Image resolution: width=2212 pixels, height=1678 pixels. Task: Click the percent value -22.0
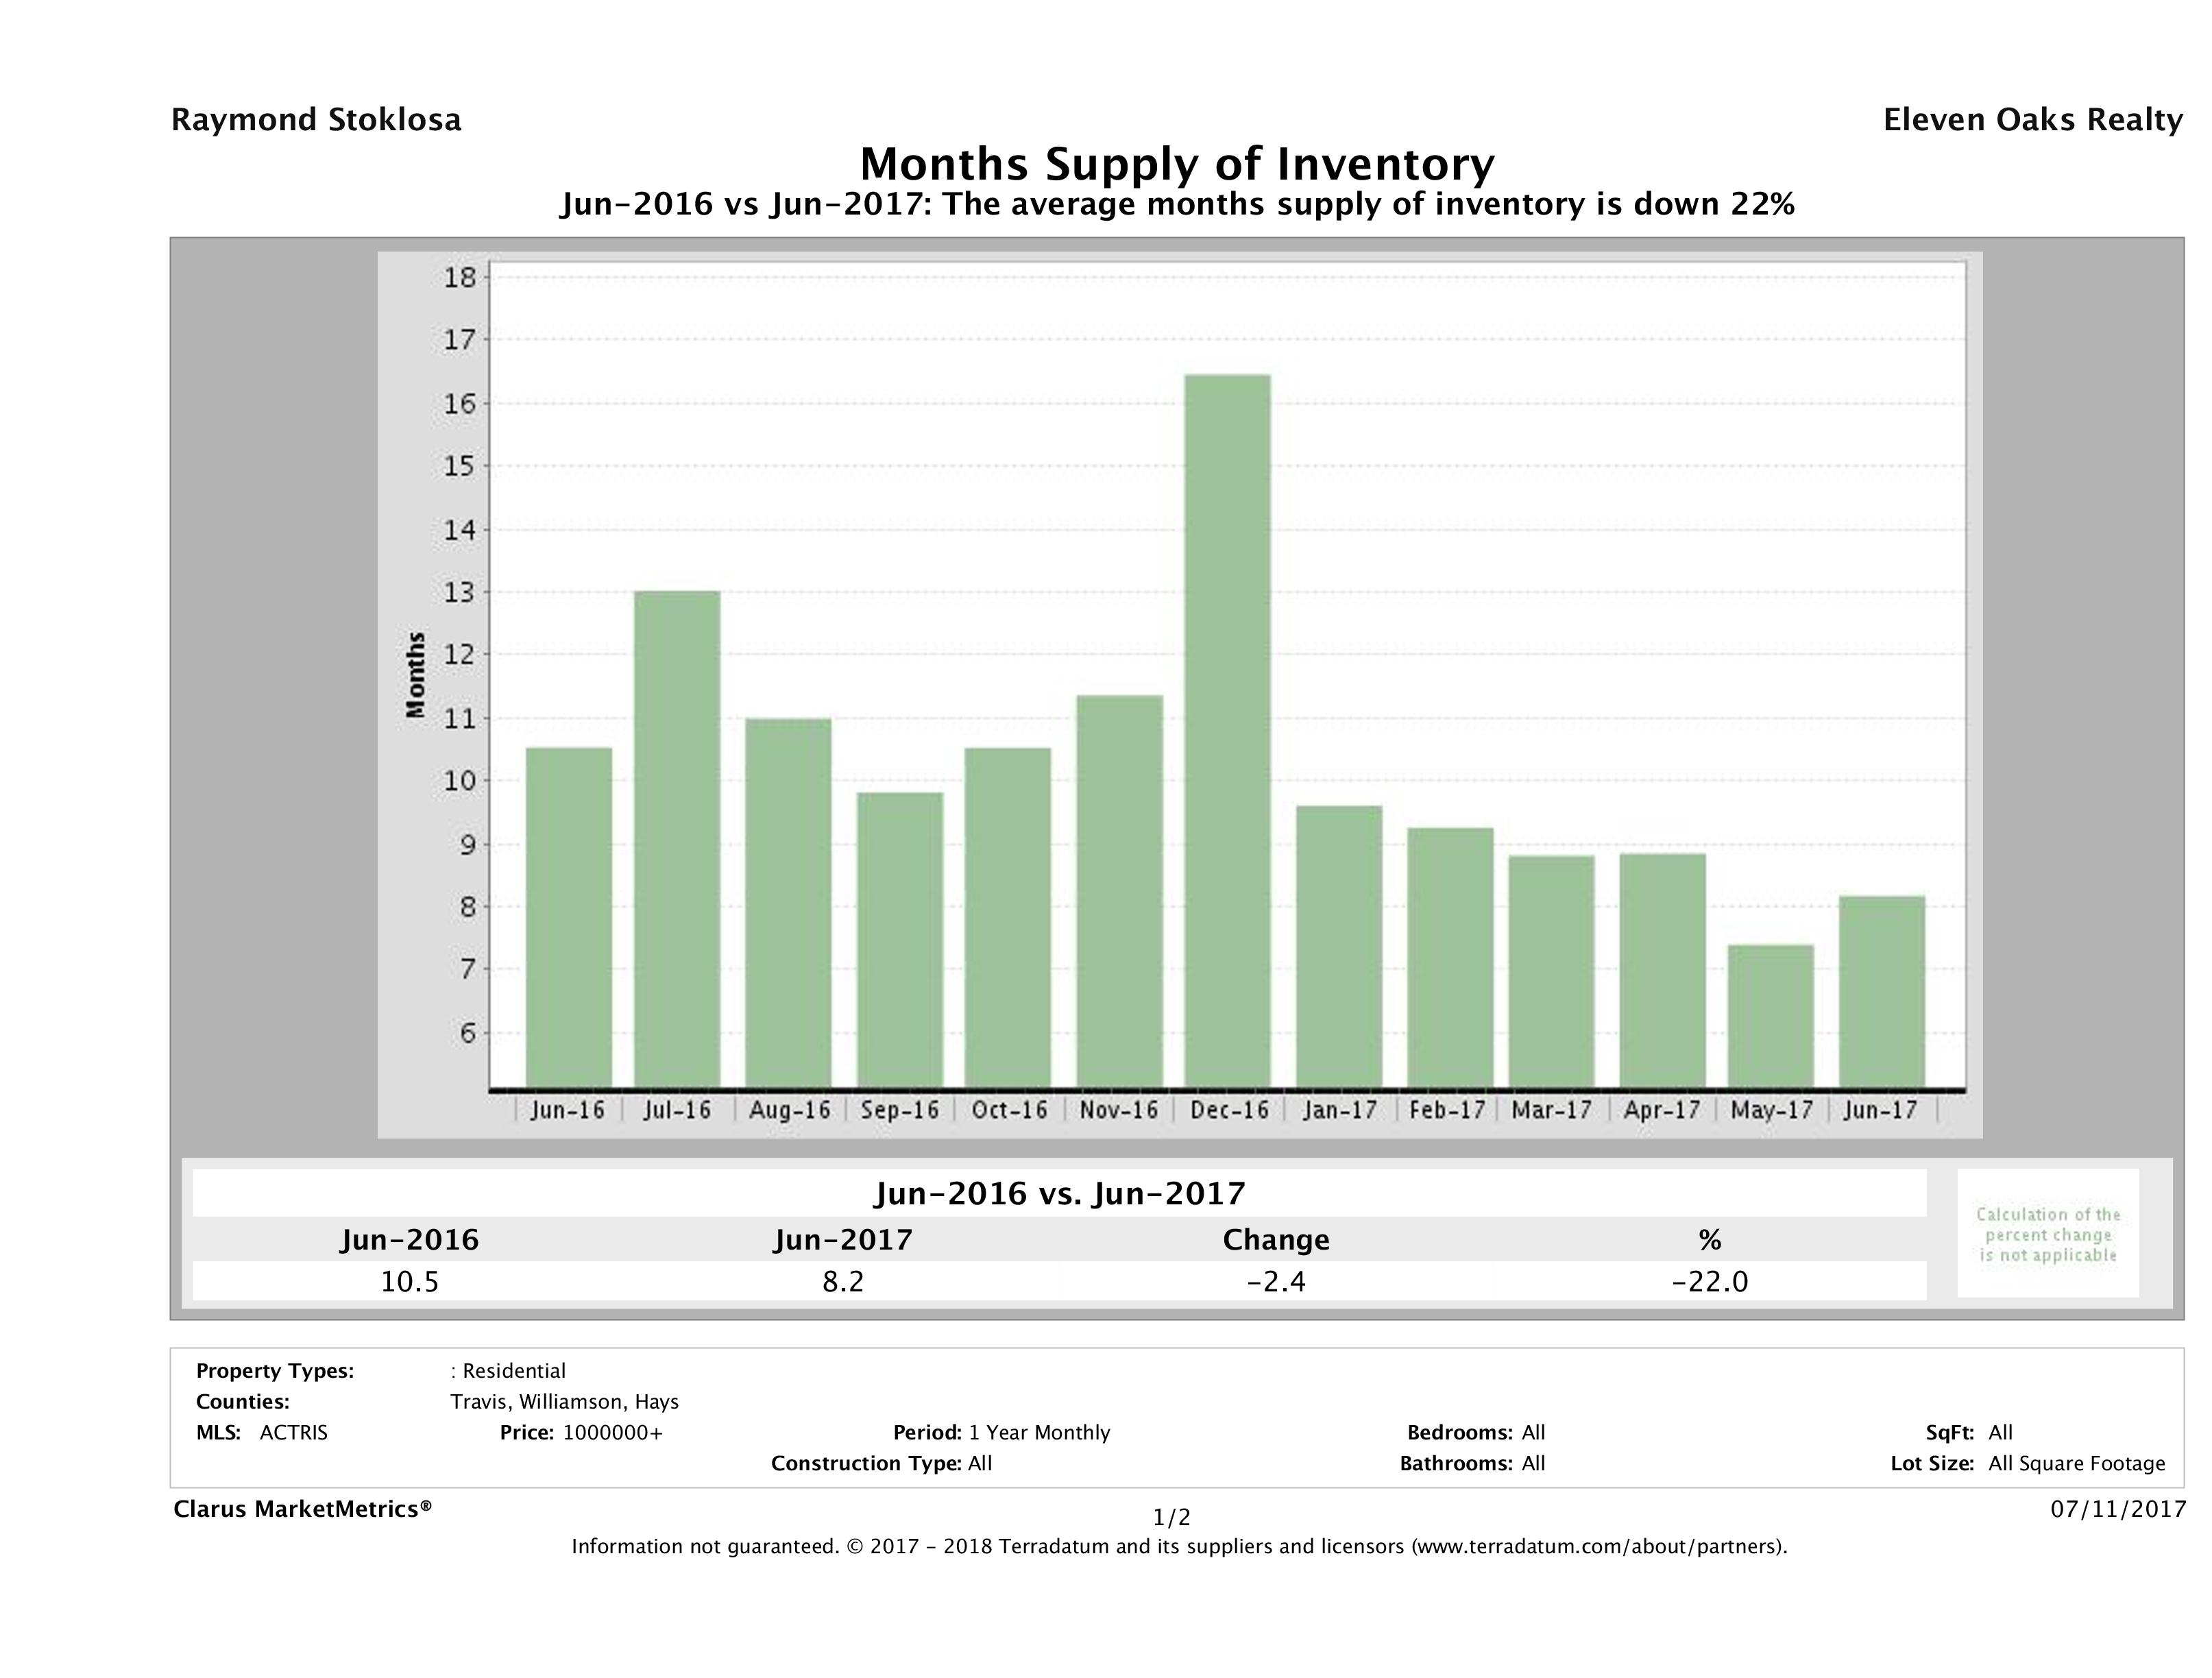click(1709, 1281)
